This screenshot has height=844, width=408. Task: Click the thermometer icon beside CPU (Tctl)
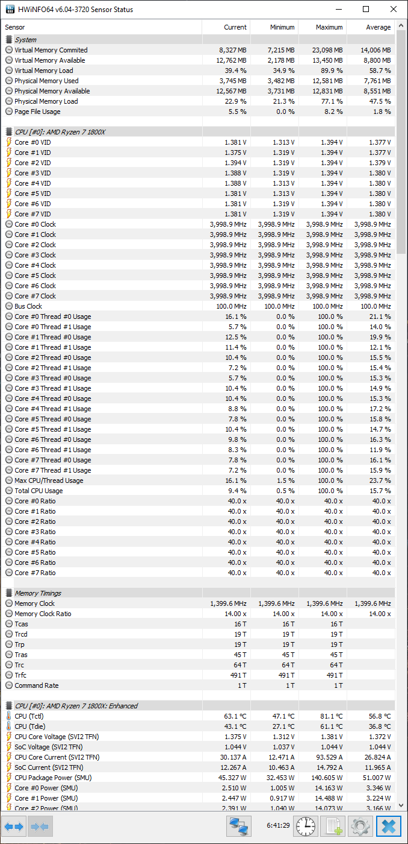tap(8, 716)
